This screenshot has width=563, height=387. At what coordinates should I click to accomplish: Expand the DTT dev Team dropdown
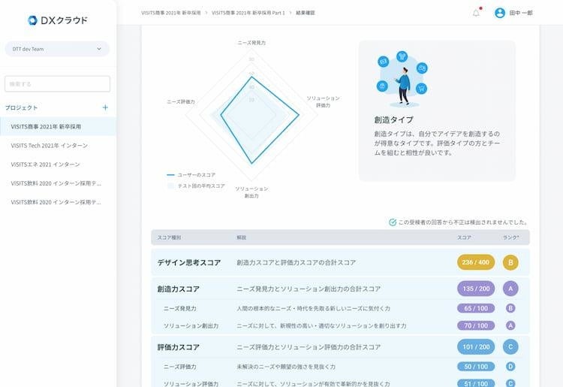(x=57, y=49)
